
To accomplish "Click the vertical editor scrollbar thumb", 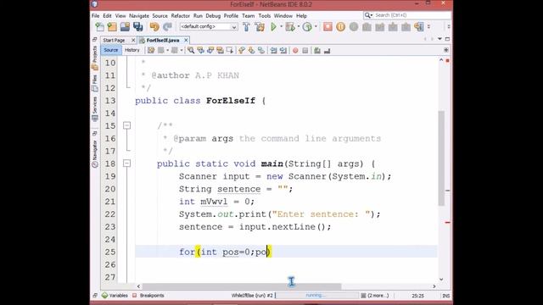I will coord(441,158).
